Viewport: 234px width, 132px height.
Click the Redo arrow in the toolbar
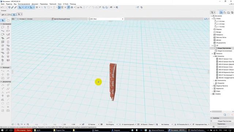pos(5,7)
